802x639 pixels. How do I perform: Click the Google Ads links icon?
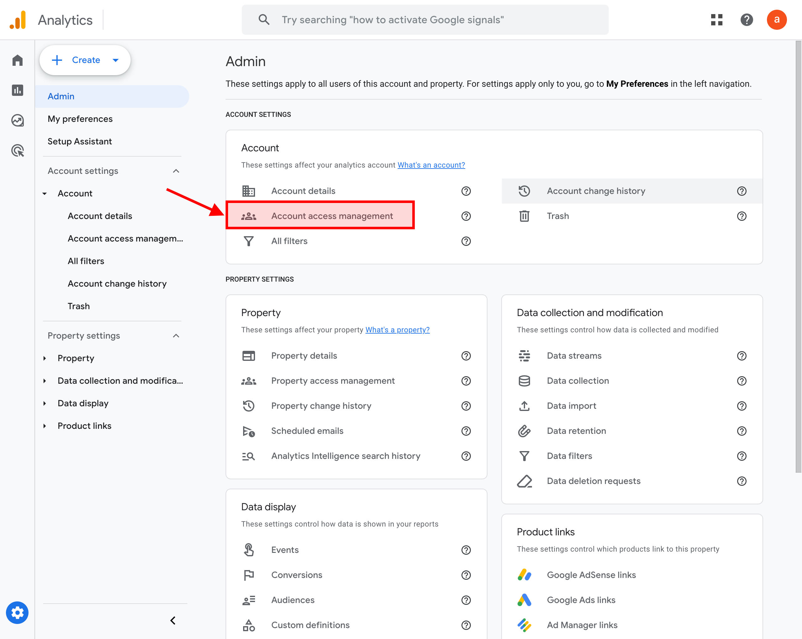click(x=524, y=600)
